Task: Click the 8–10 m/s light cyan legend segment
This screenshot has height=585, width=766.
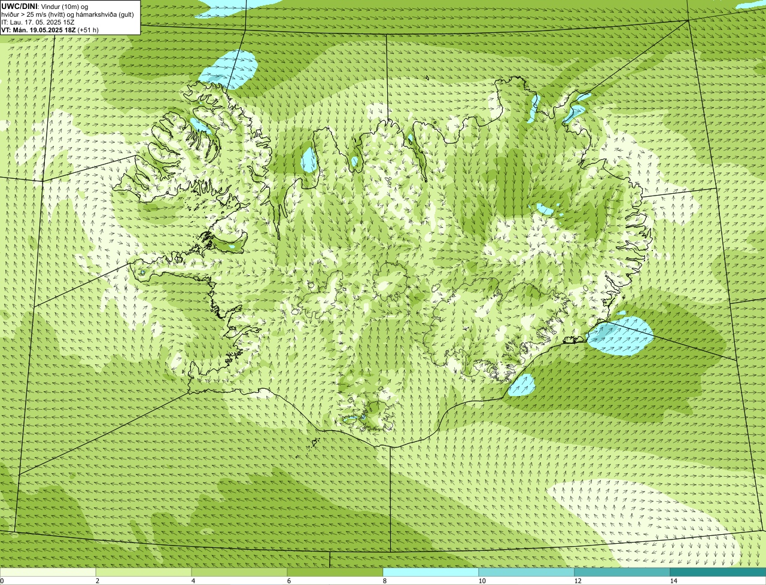Action: 431,572
